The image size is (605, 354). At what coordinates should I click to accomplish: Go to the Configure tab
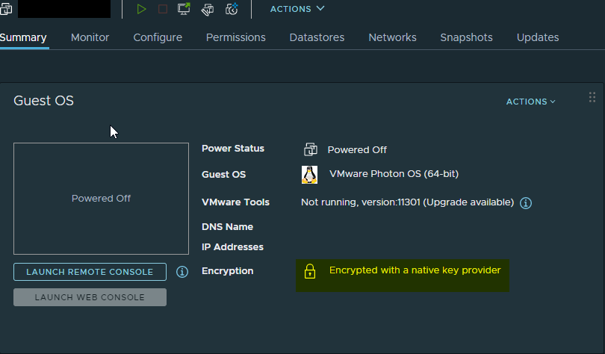(x=158, y=37)
